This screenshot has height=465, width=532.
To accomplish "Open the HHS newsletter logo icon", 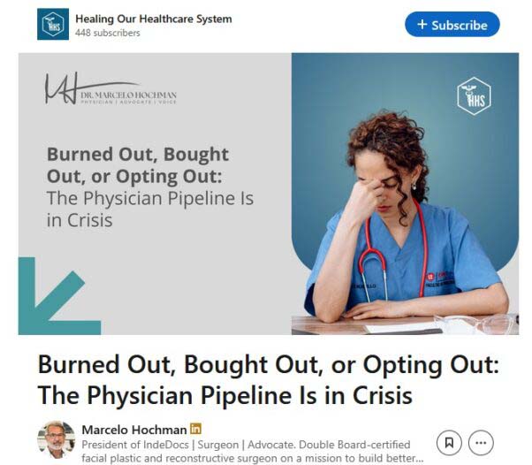I will (x=53, y=24).
